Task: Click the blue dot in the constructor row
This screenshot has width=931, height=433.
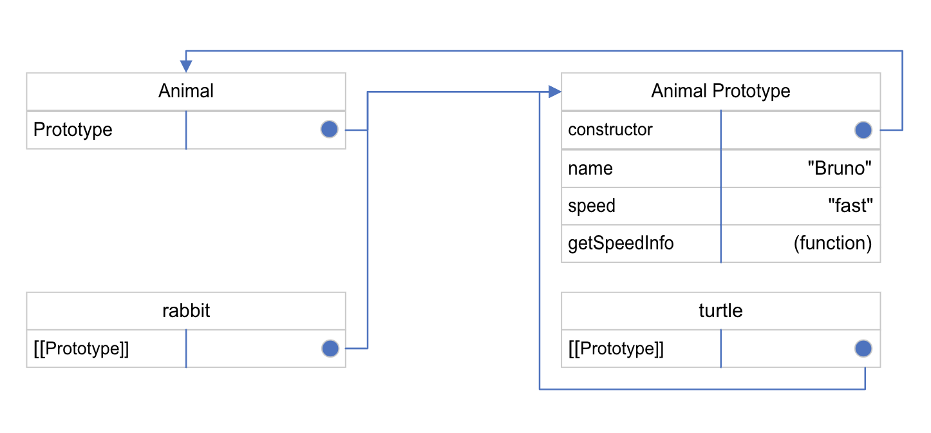Action: pos(863,130)
